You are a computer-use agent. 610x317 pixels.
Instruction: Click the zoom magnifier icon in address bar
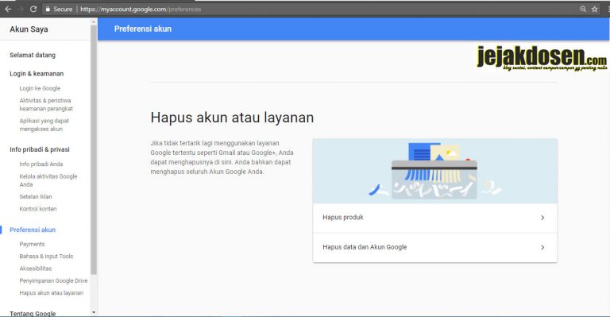click(583, 9)
